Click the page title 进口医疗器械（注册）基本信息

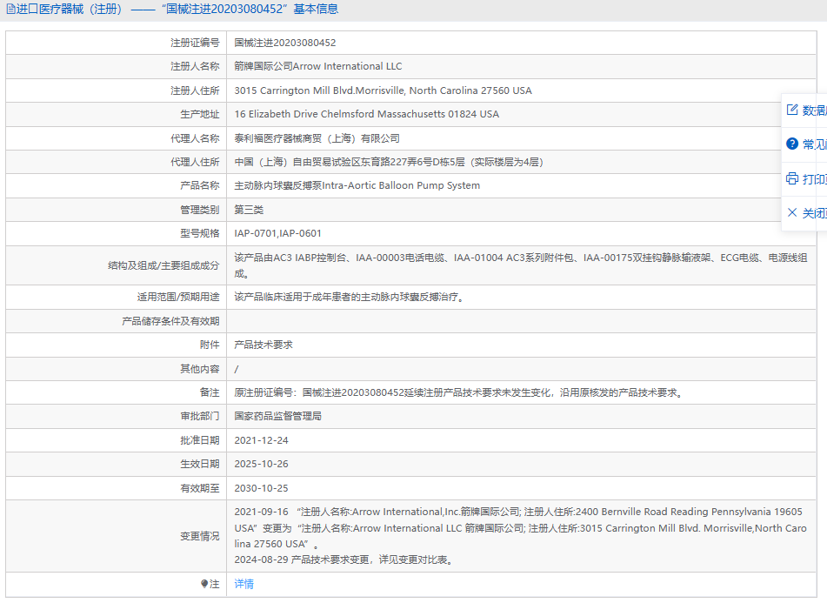(177, 9)
